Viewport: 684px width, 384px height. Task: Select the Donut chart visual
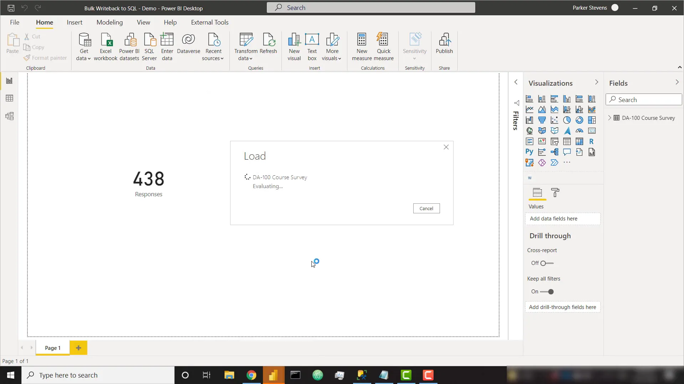point(579,120)
